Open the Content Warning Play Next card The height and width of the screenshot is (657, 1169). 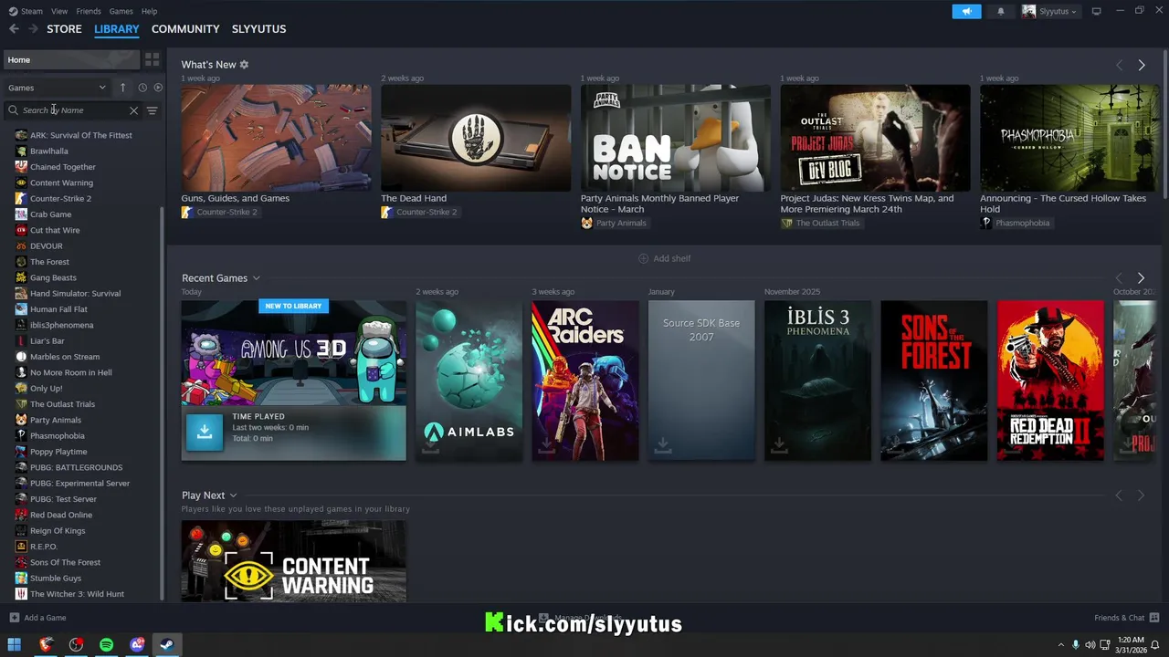(x=293, y=561)
